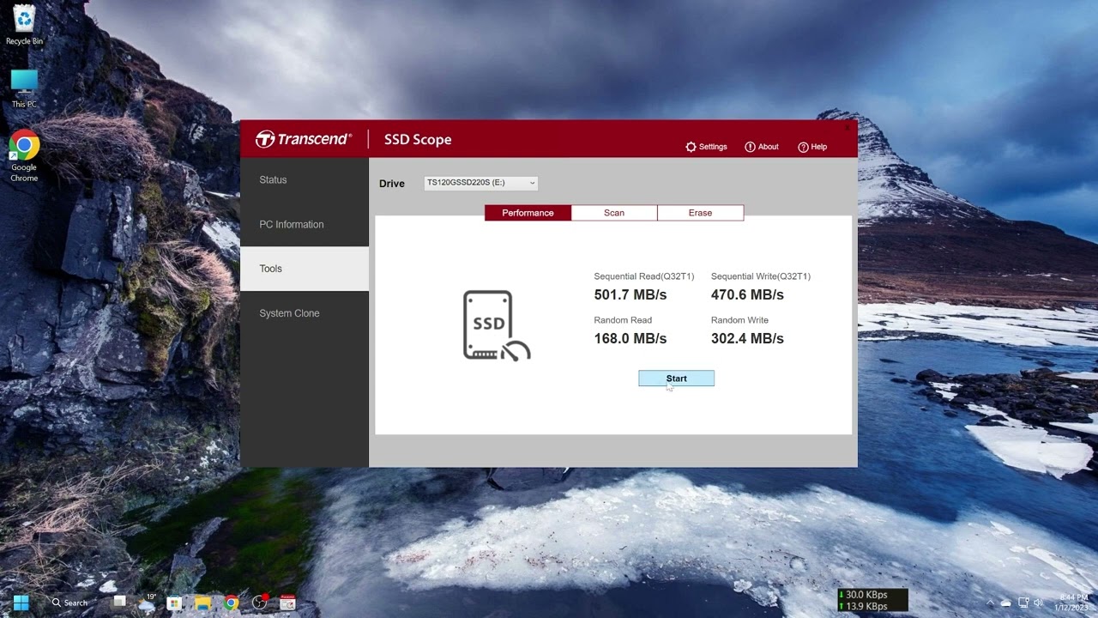Click the SSD Scope title text
The image size is (1098, 618).
418,140
